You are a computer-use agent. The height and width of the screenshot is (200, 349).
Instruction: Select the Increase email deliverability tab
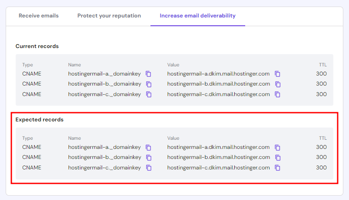click(x=197, y=16)
